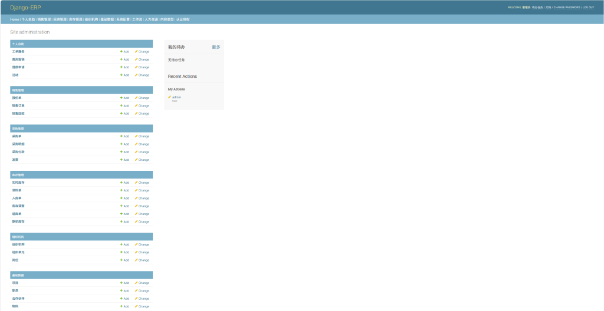Click pencil icon next to admin action
The height and width of the screenshot is (311, 604).
click(x=169, y=97)
